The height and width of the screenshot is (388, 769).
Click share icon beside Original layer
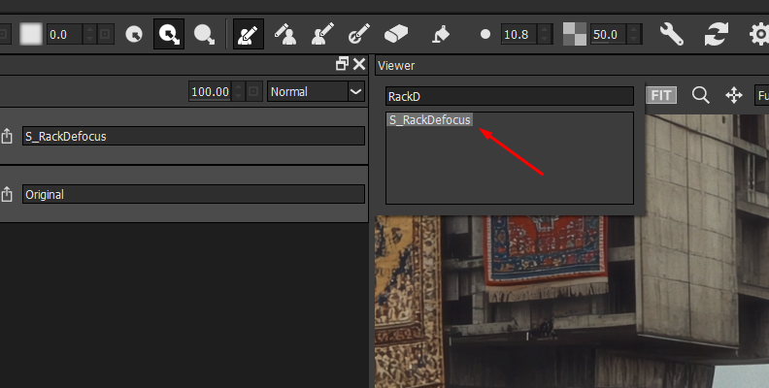click(7, 194)
